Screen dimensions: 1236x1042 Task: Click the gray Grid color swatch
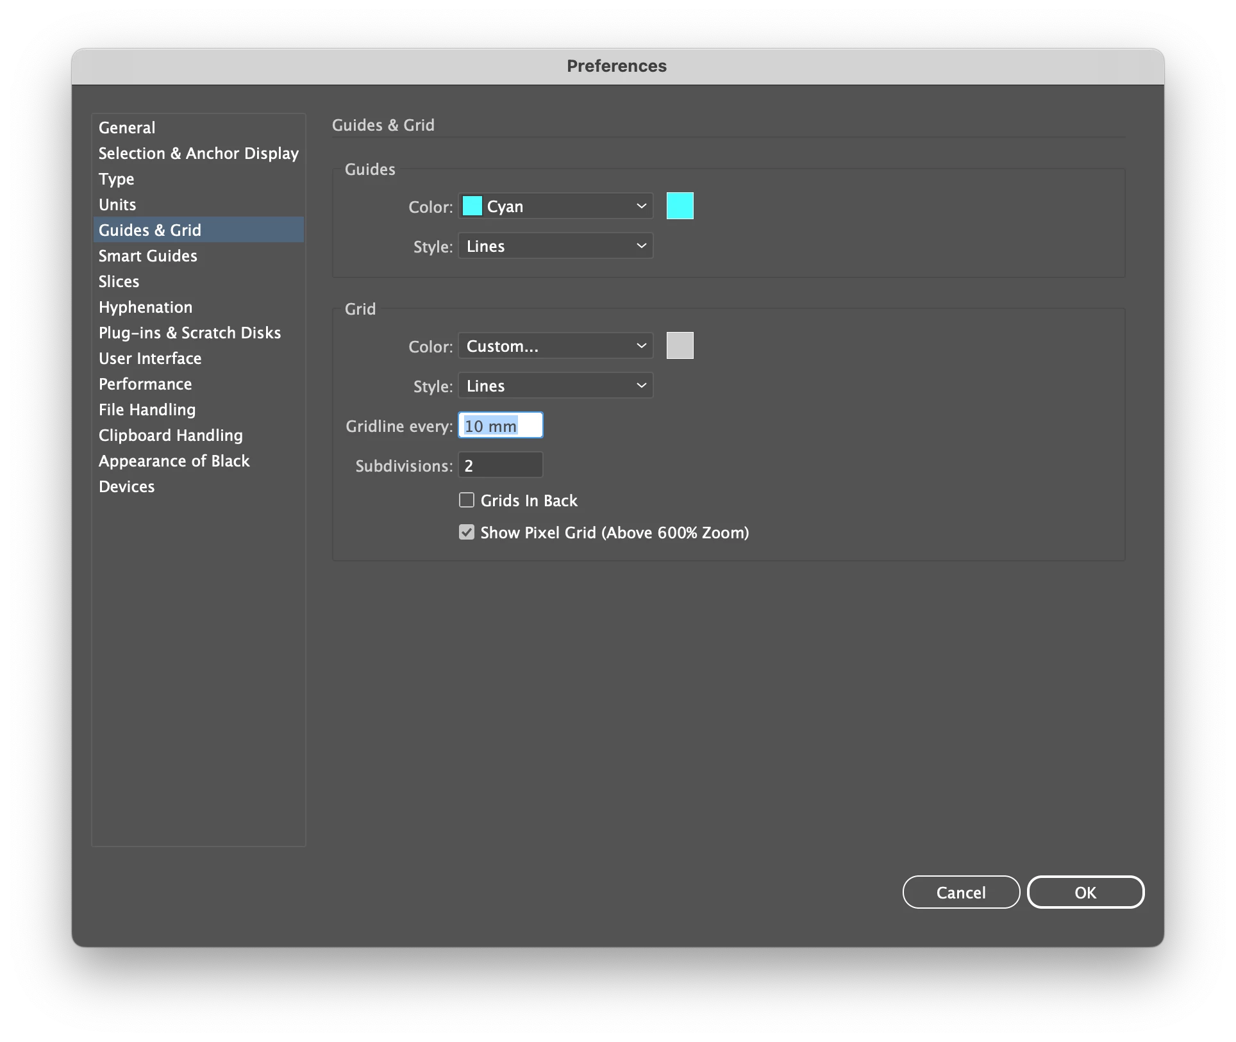click(680, 345)
